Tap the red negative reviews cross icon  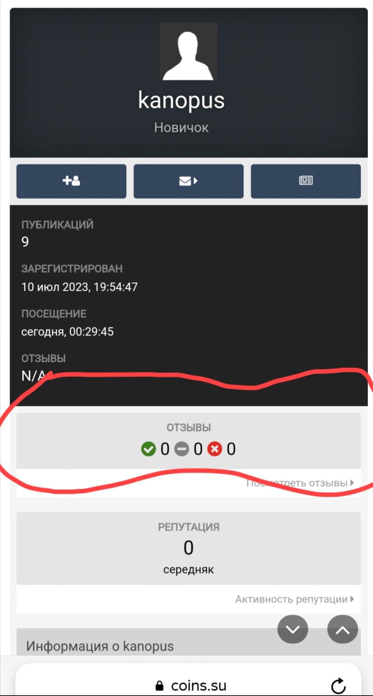click(215, 449)
